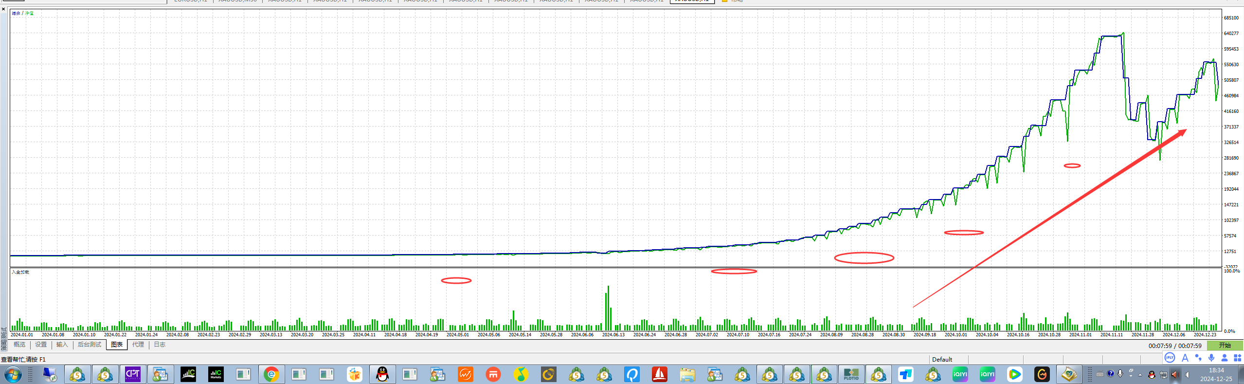Image resolution: width=1244 pixels, height=384 pixels.
Task: Switch to the Chrome browser on taskbar
Action: pyautogui.click(x=271, y=374)
